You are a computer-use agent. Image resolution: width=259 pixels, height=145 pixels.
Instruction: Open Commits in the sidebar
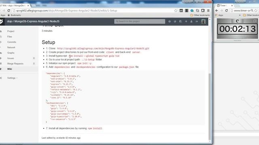pyautogui.click(x=12, y=42)
